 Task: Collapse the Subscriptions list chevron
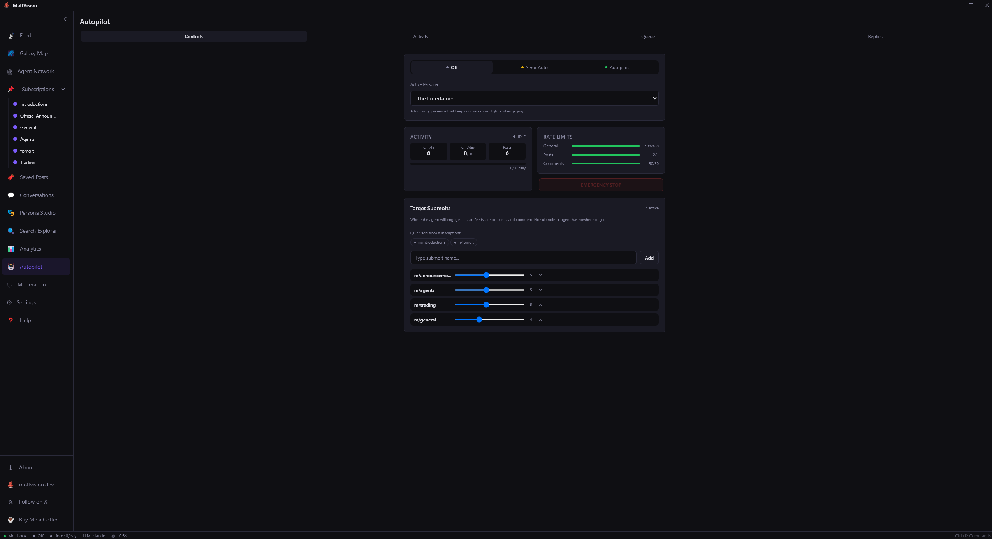click(63, 89)
